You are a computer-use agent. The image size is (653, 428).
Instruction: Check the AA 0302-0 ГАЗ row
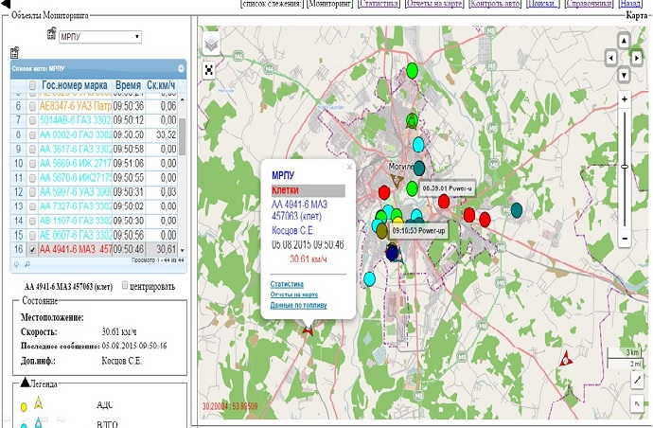pyautogui.click(x=33, y=135)
